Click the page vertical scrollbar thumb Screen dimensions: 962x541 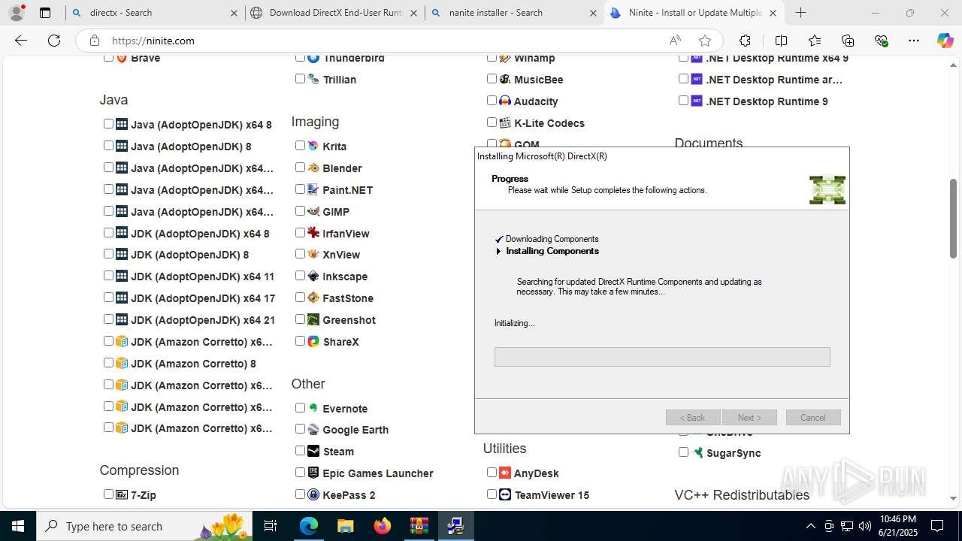(x=953, y=219)
